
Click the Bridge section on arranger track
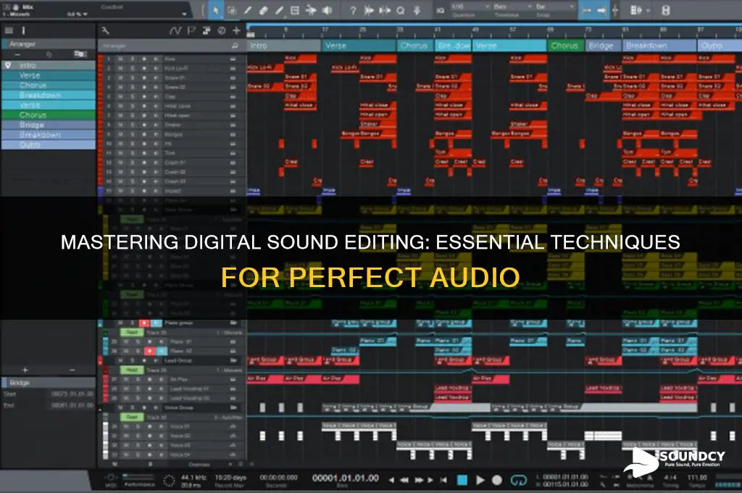pos(604,46)
